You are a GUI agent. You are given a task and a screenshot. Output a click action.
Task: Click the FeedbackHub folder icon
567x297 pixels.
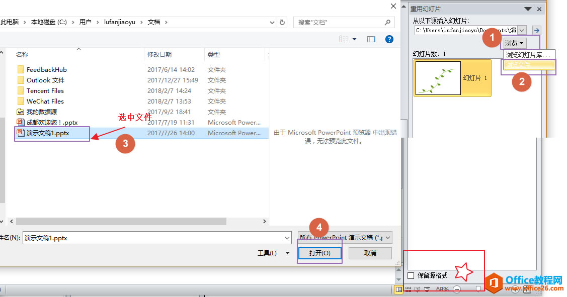coord(21,69)
